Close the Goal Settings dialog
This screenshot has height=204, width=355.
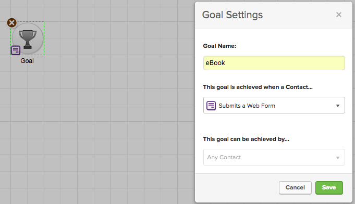(x=339, y=15)
